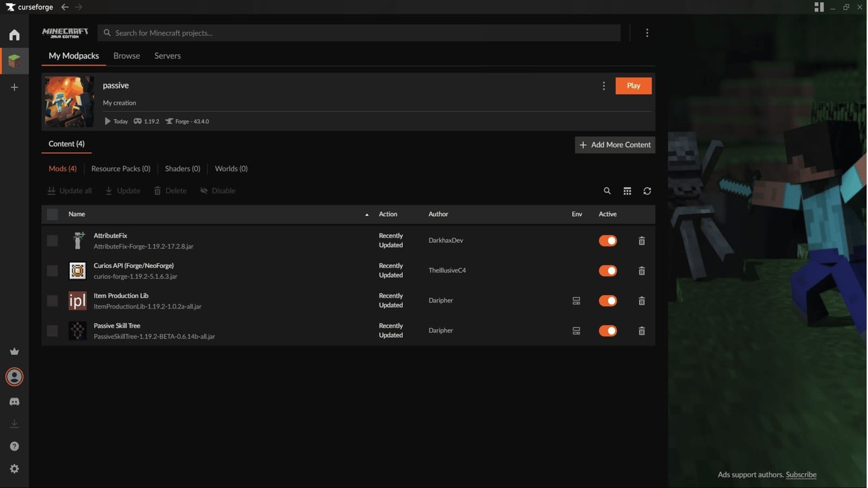Open the passive modpack options menu
This screenshot has width=868, height=488.
click(604, 86)
